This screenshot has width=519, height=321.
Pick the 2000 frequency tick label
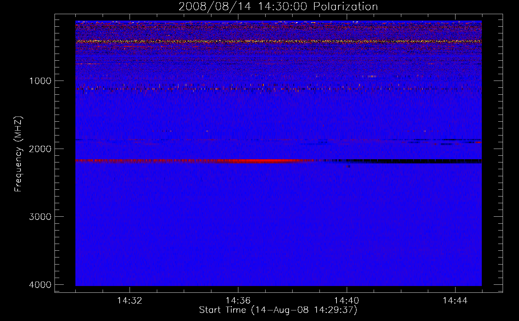[40, 149]
